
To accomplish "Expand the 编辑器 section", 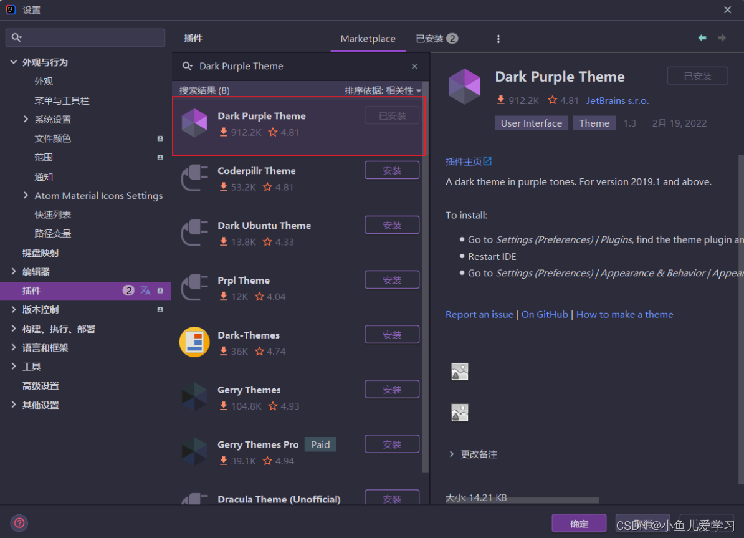I will (14, 271).
